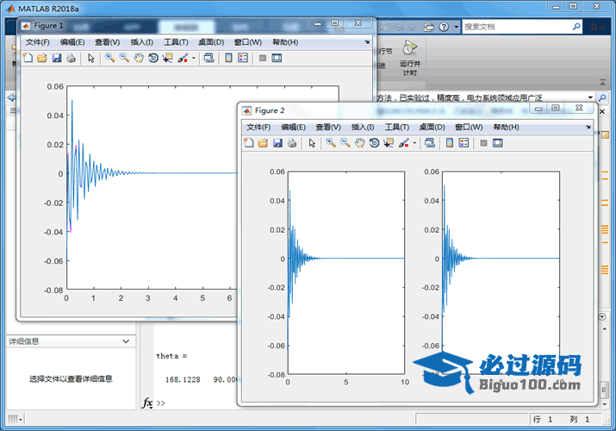The height and width of the screenshot is (431, 616).
Task: Select Pan hand tool in Figure 2
Action: coord(360,143)
